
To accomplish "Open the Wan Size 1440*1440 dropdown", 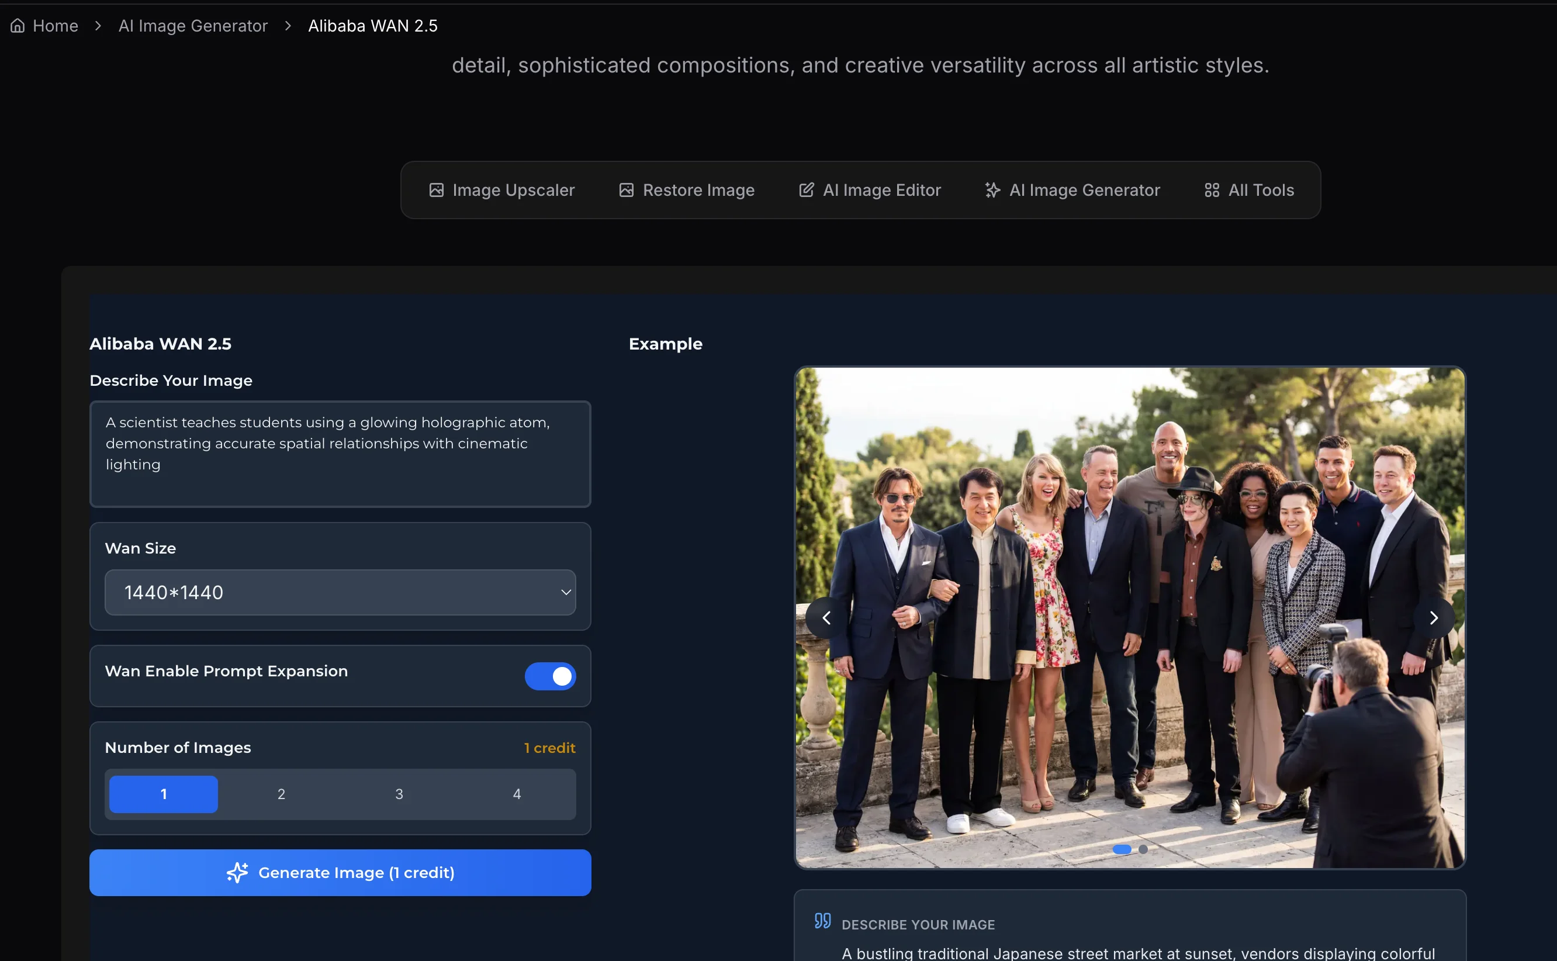I will 340,592.
